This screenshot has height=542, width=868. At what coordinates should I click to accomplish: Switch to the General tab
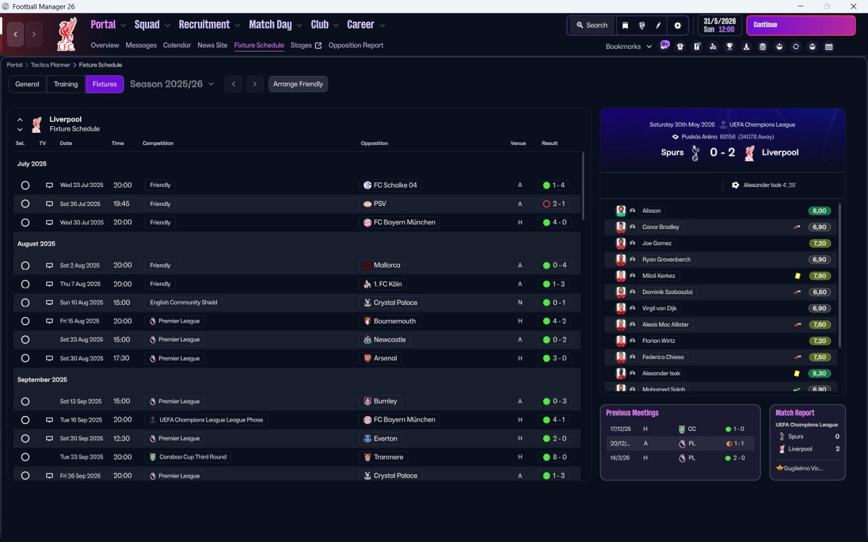(27, 84)
